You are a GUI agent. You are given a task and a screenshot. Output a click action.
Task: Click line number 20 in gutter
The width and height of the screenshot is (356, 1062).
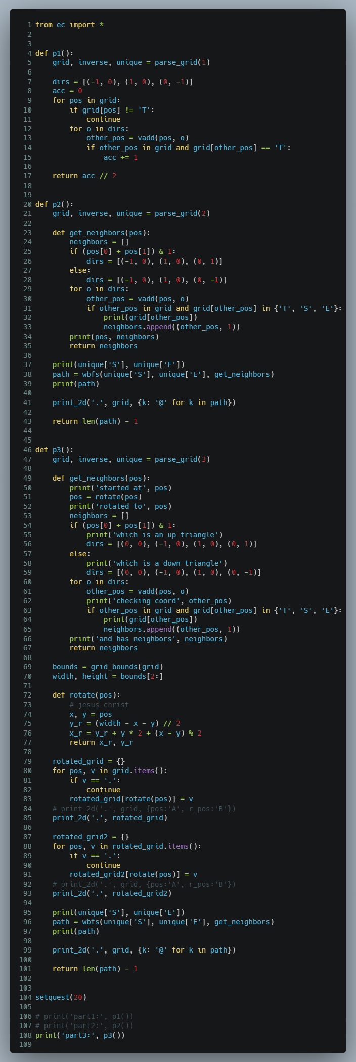[27, 204]
